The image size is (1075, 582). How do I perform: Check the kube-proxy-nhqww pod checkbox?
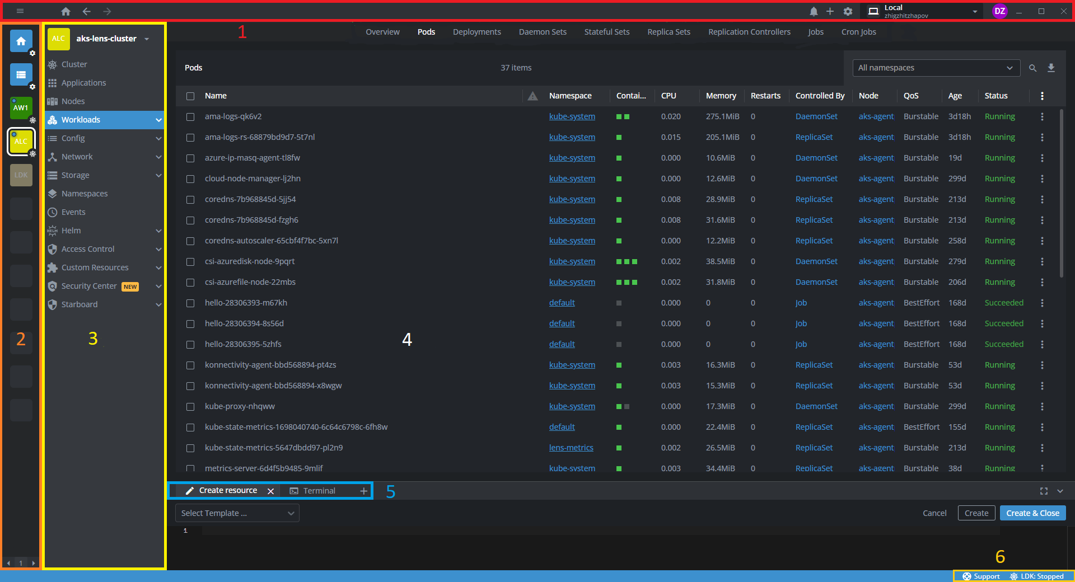coord(190,406)
